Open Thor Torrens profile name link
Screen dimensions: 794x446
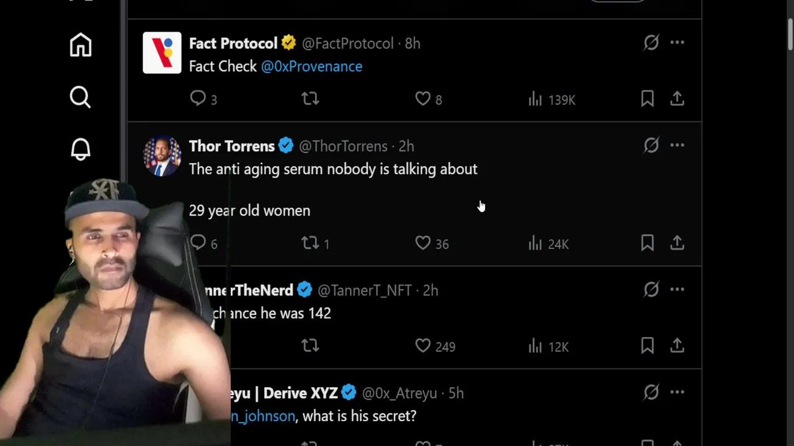pos(231,146)
